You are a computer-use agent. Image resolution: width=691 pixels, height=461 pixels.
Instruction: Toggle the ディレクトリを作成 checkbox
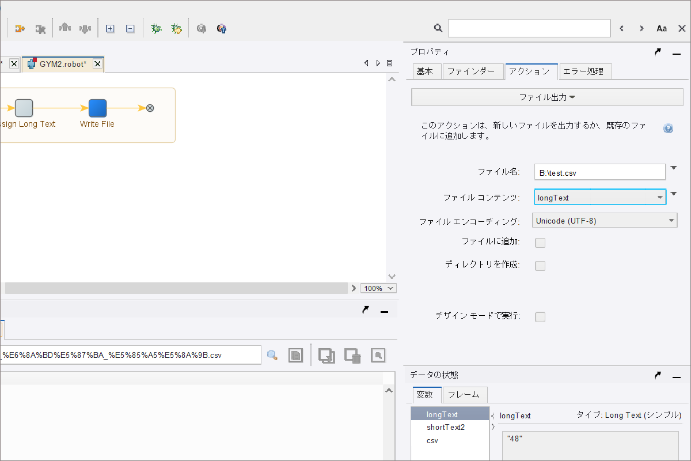click(x=540, y=266)
